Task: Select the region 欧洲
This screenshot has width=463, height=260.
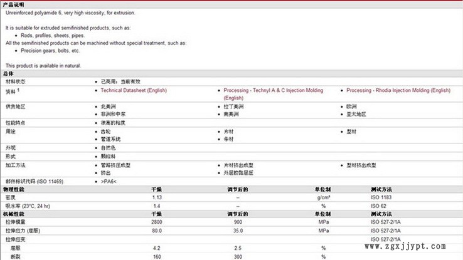Action: [351, 107]
